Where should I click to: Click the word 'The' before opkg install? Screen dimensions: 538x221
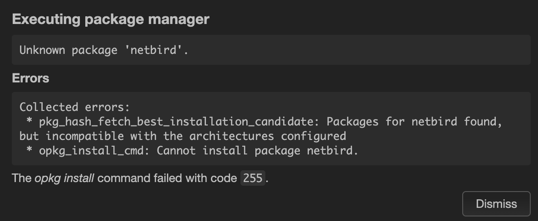coord(21,178)
